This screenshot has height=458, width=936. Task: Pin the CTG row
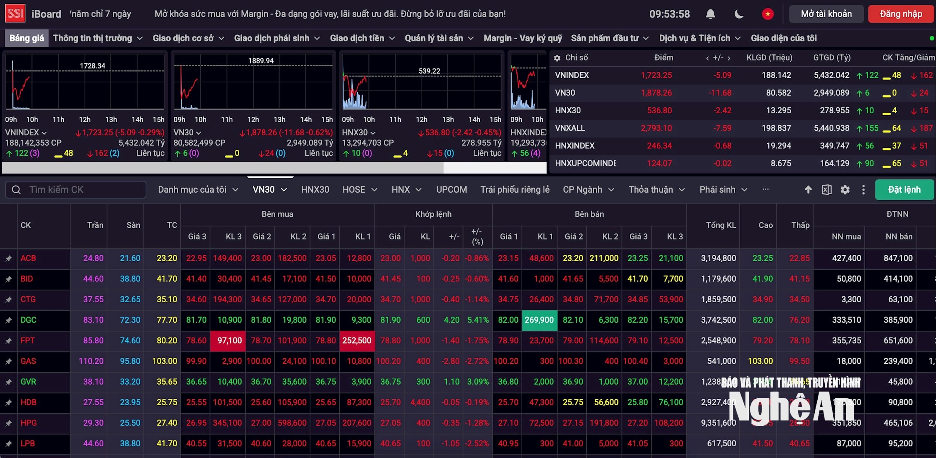click(8, 300)
